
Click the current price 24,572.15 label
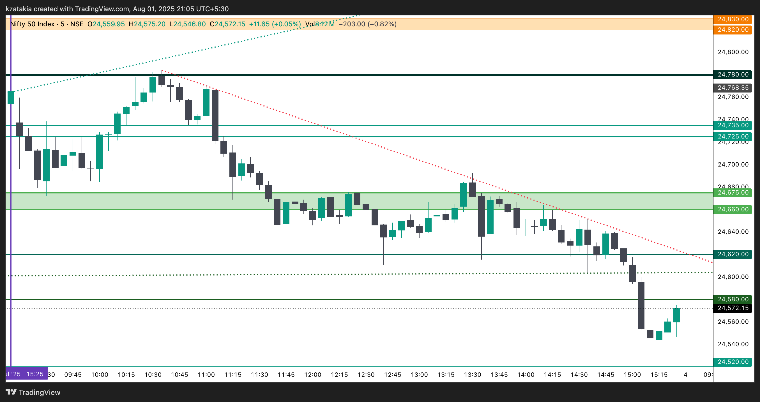(x=733, y=308)
